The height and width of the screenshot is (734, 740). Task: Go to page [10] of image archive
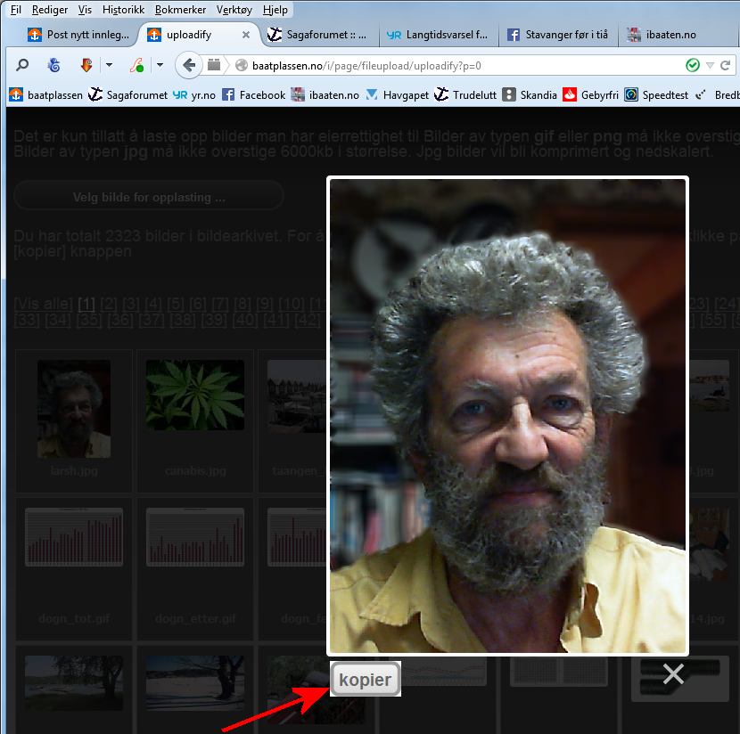[x=291, y=304]
